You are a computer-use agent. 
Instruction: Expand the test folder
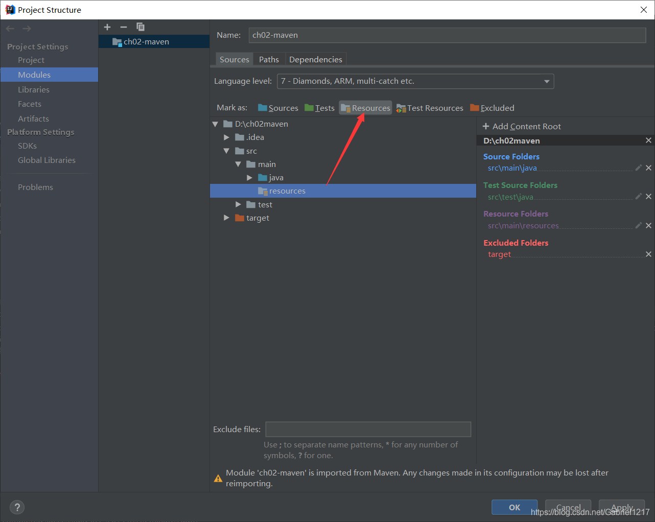click(238, 204)
